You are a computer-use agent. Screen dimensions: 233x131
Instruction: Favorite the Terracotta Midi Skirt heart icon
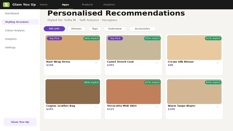pyautogui.click(x=157, y=107)
